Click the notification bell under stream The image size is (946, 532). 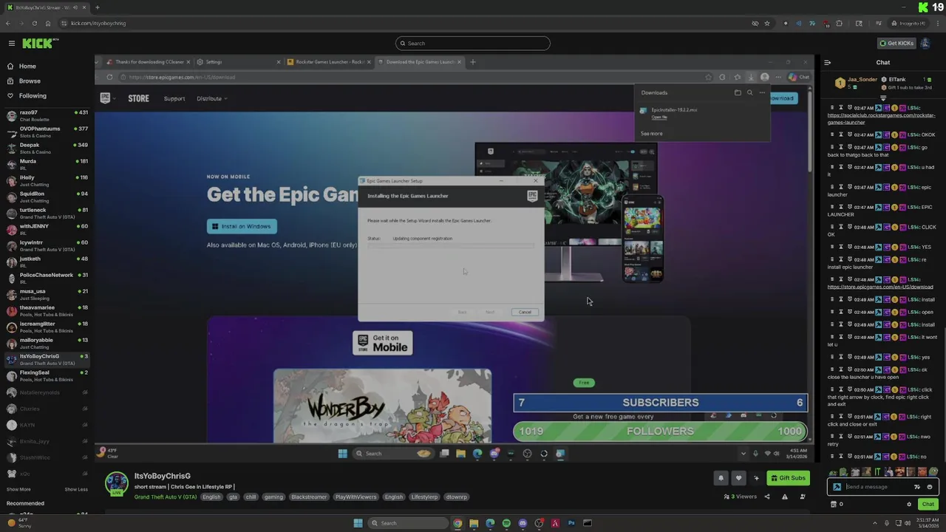(x=721, y=478)
